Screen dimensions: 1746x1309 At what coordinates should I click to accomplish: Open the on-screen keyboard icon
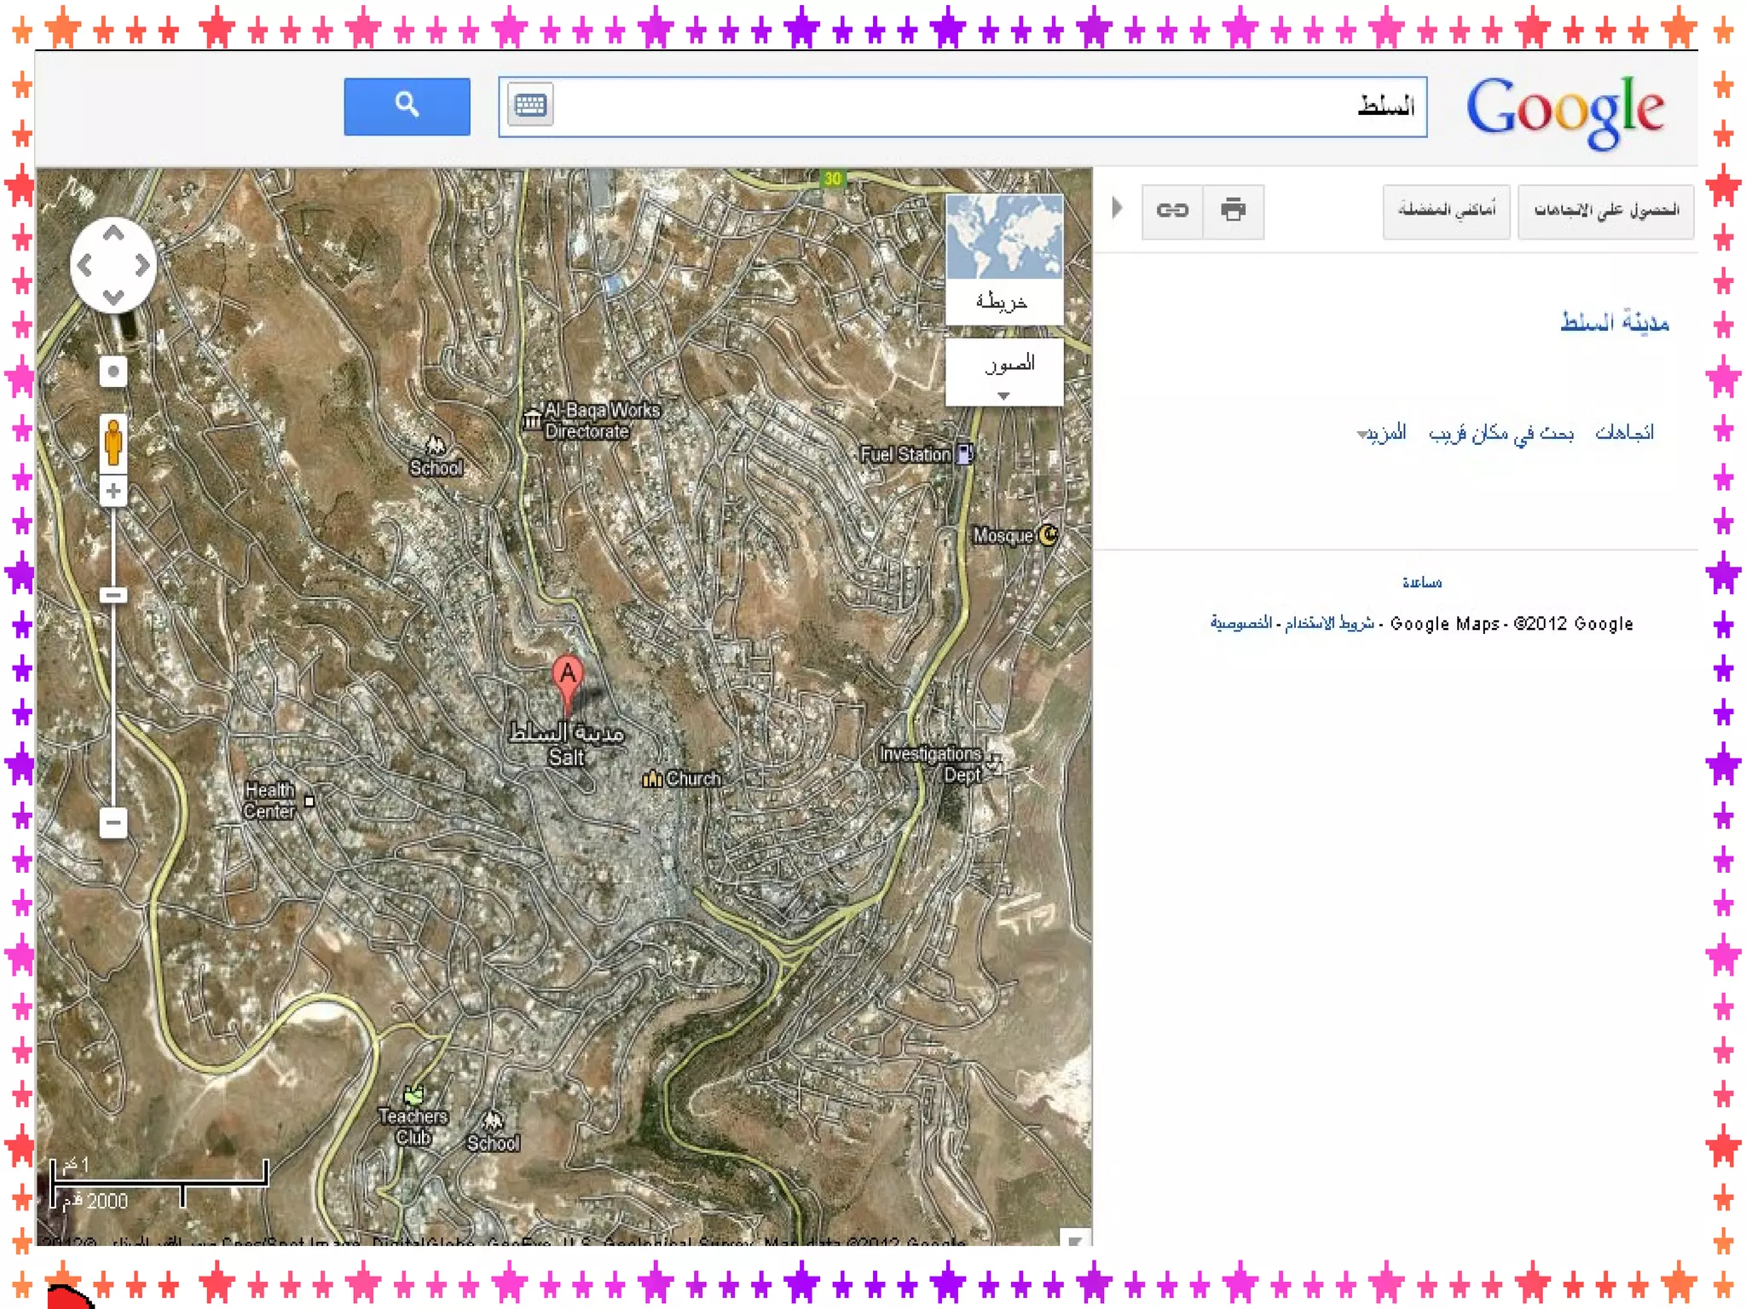pos(530,105)
